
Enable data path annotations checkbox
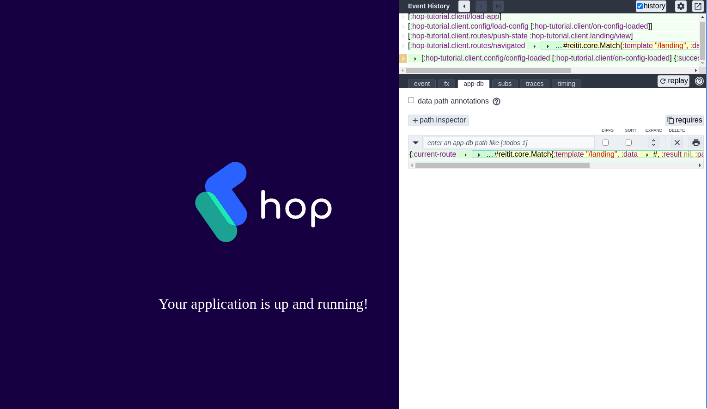click(411, 100)
